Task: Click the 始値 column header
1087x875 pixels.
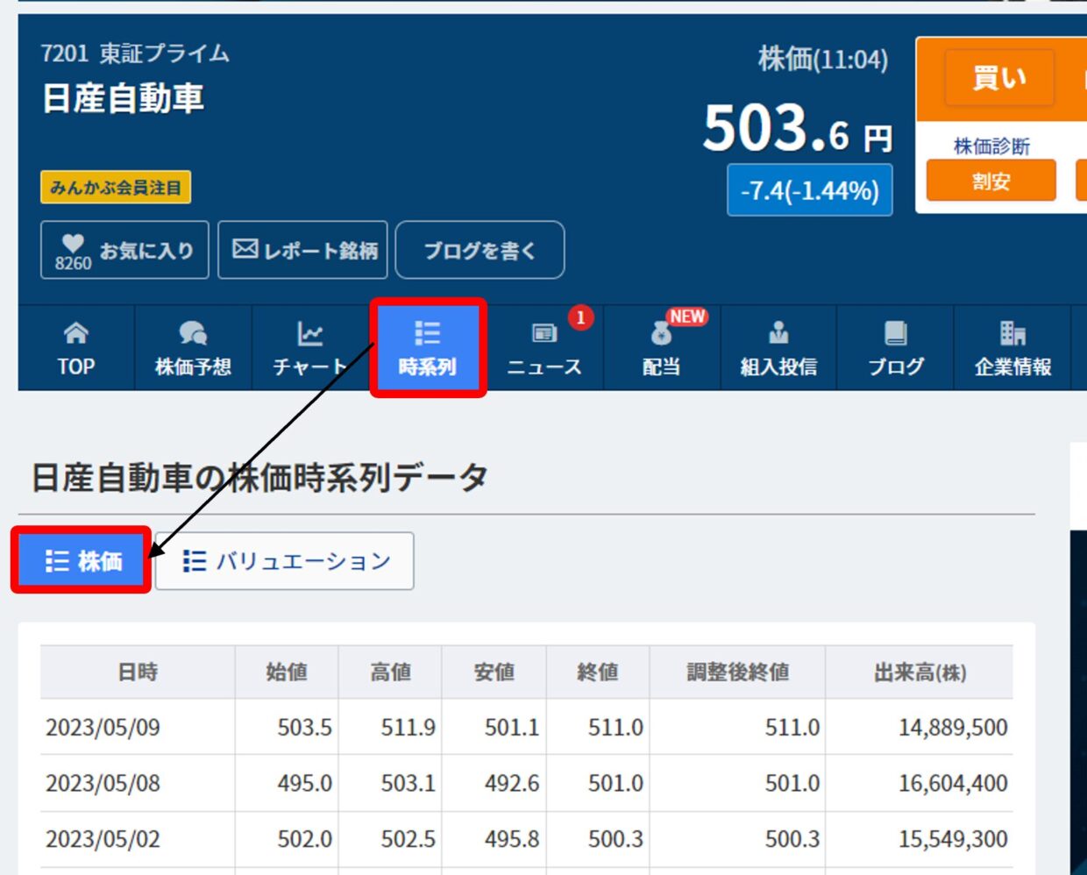Action: tap(287, 672)
